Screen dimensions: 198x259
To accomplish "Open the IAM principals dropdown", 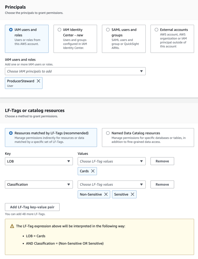I will tap(75, 71).
